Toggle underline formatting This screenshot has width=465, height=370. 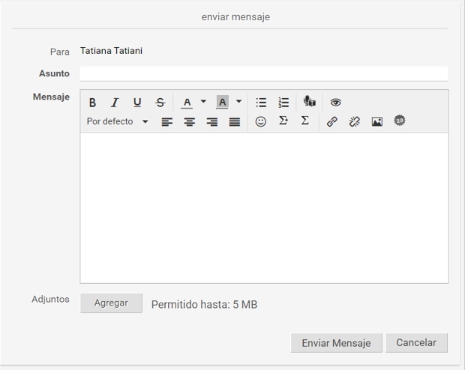pos(137,103)
